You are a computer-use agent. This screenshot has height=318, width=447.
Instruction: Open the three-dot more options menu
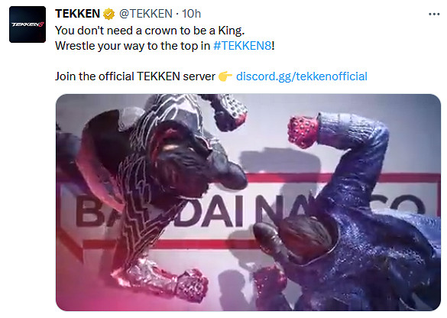(434, 15)
